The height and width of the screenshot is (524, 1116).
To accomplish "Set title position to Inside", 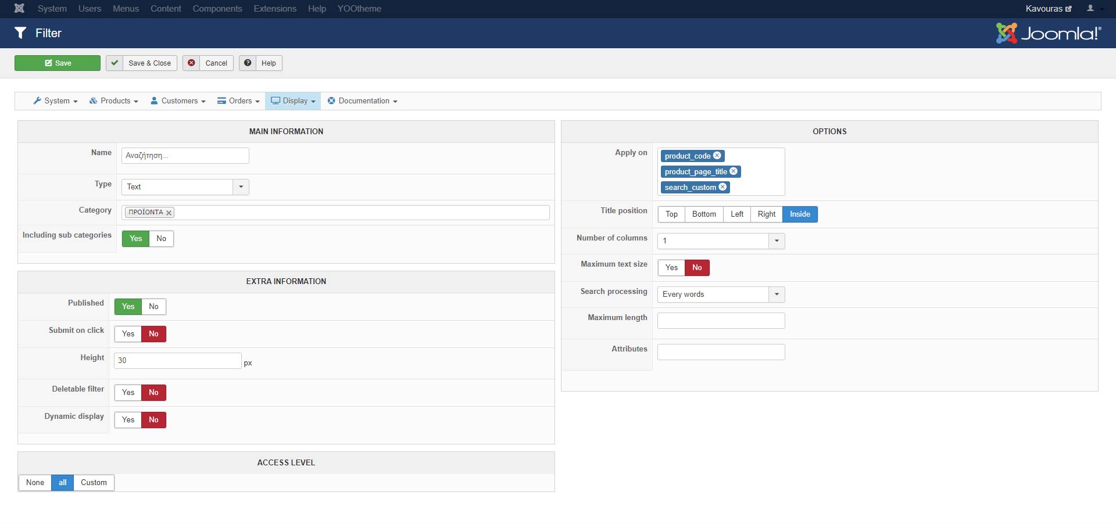I will pos(800,214).
